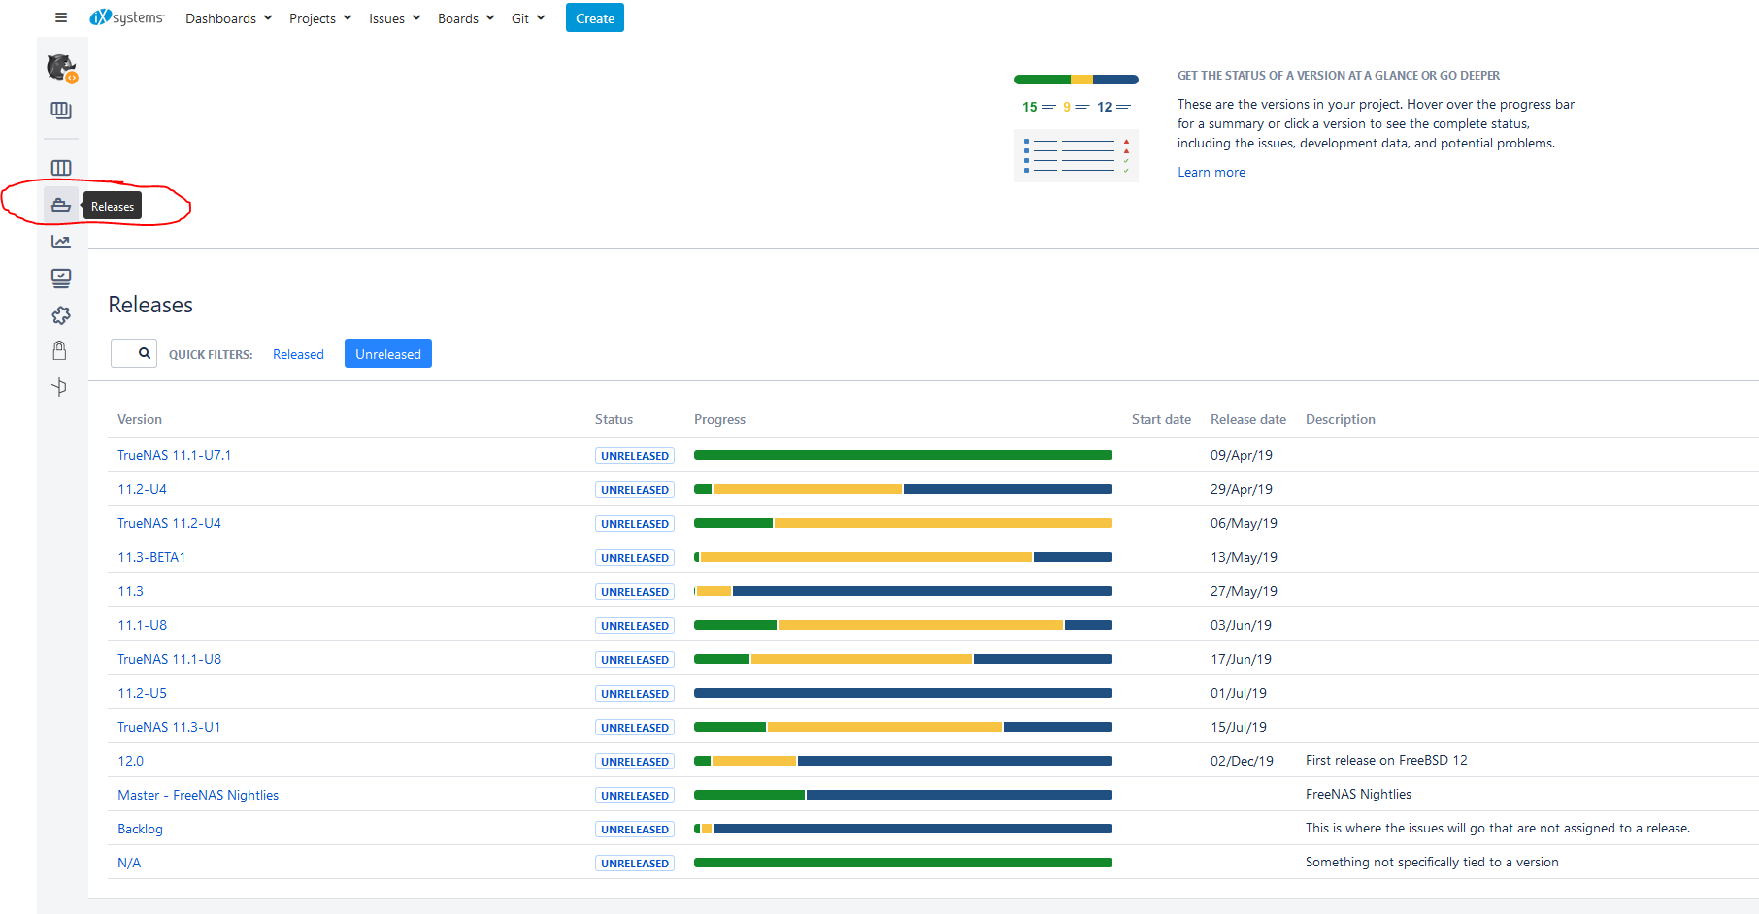Expand the Projects menu
Screen dimensions: 1759x914
[320, 18]
